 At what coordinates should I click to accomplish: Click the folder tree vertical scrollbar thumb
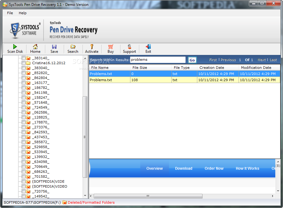point(85,137)
